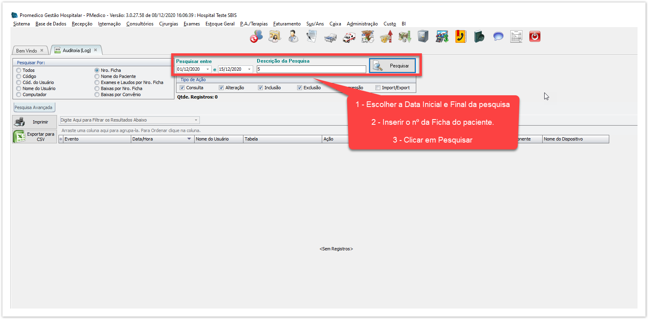The image size is (648, 319).
Task: Click the Exportar para CSV button
Action: click(35, 136)
